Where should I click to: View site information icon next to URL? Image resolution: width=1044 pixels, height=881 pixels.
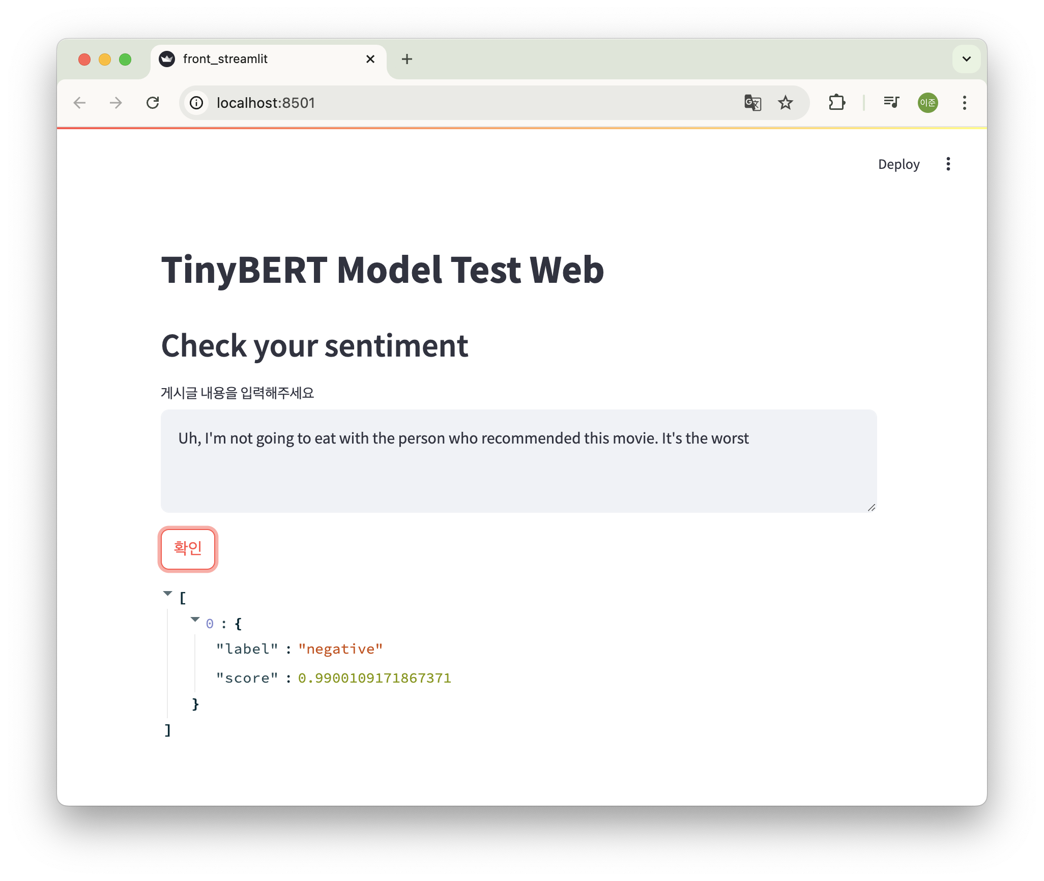pos(196,103)
